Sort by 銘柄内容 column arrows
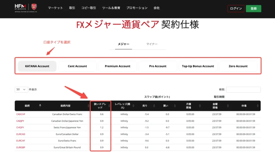275x152 pixels. point(88,106)
